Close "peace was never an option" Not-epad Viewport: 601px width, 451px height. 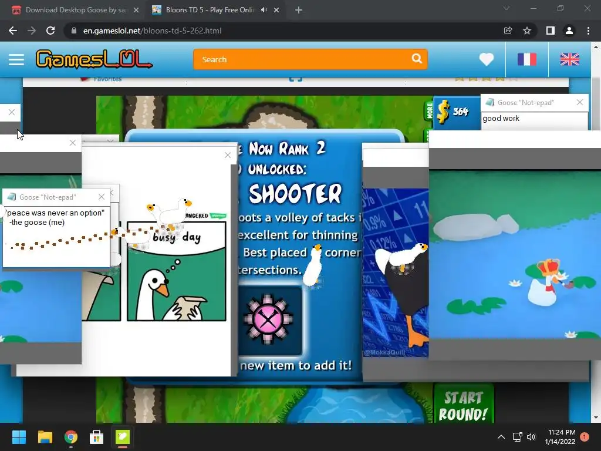click(x=101, y=197)
